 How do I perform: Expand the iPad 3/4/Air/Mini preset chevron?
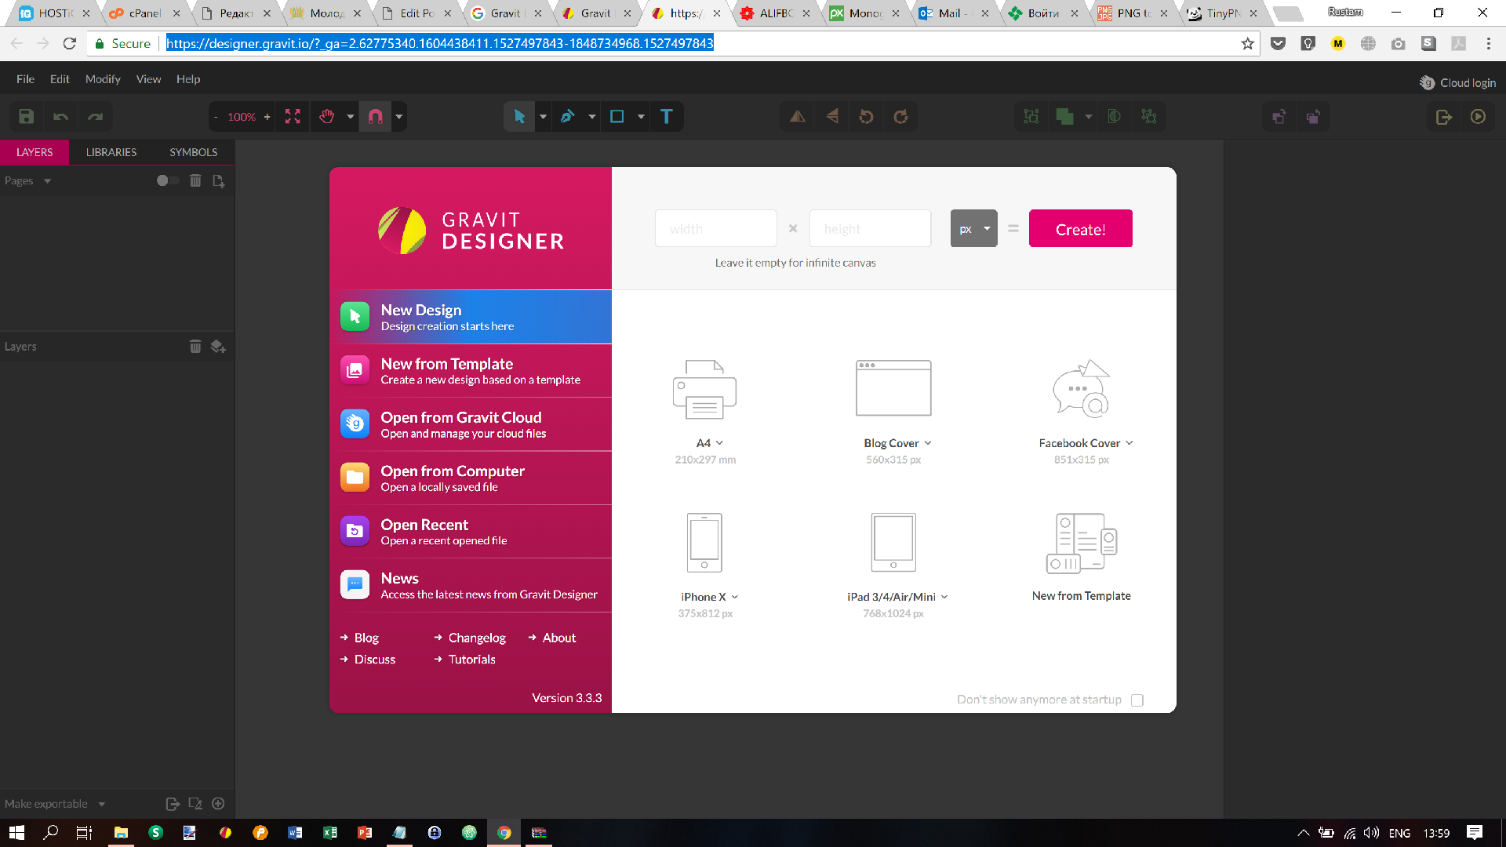pyautogui.click(x=944, y=597)
